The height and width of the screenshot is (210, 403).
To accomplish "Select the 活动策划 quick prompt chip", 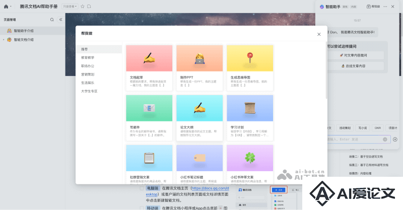I will pos(345,128).
